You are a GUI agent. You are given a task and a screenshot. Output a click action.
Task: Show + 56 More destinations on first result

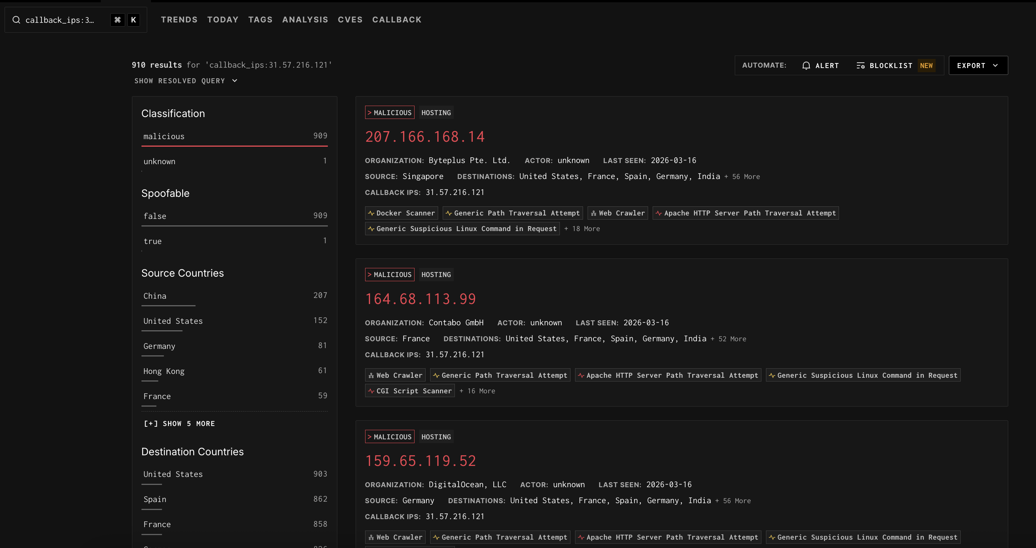coord(742,177)
